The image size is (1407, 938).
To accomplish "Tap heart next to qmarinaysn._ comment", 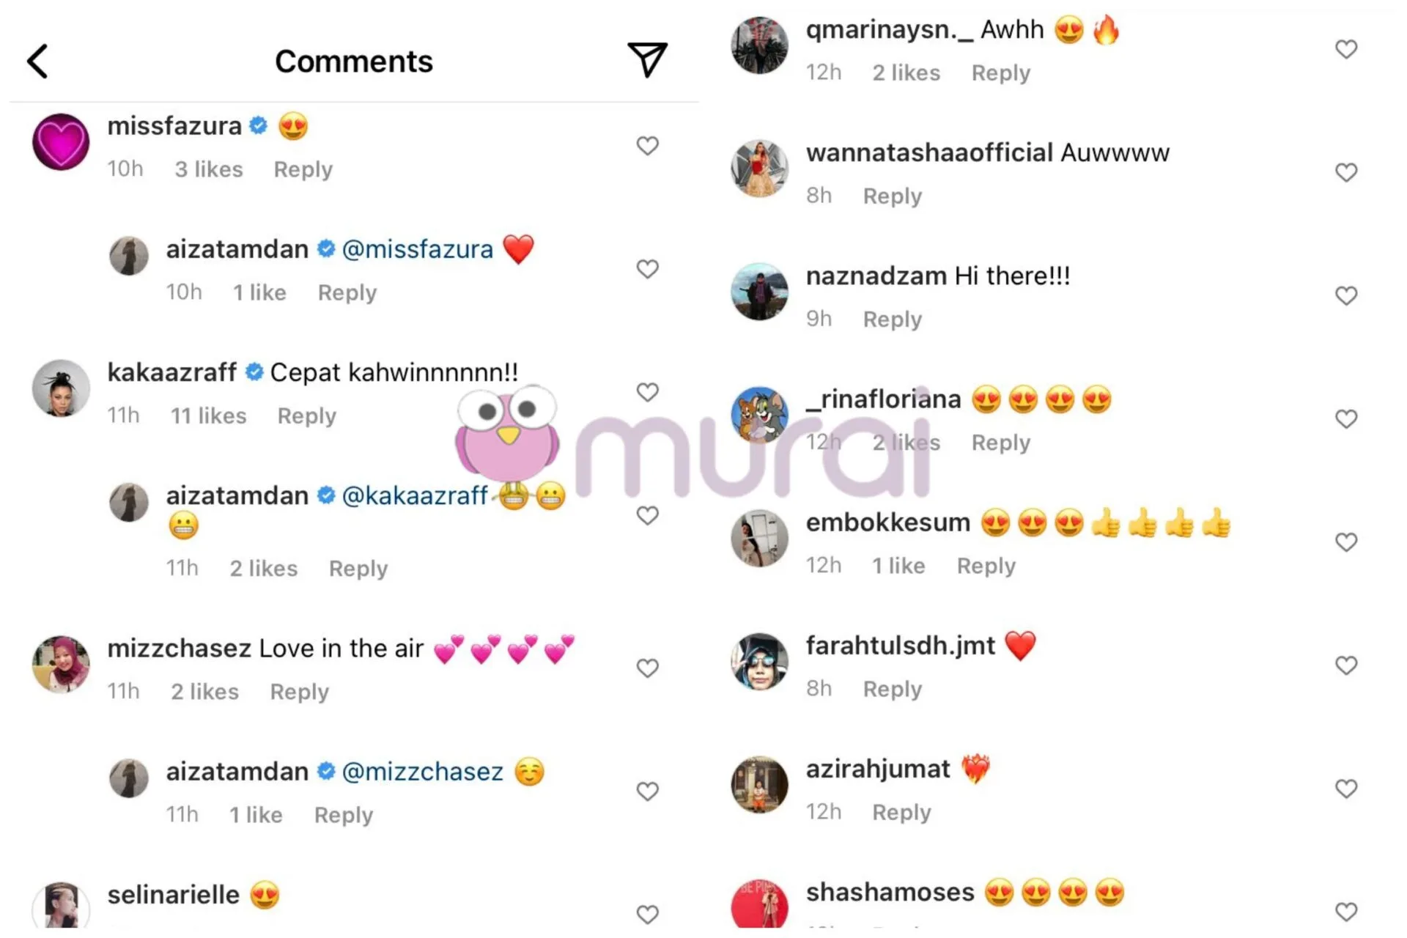I will tap(1346, 49).
